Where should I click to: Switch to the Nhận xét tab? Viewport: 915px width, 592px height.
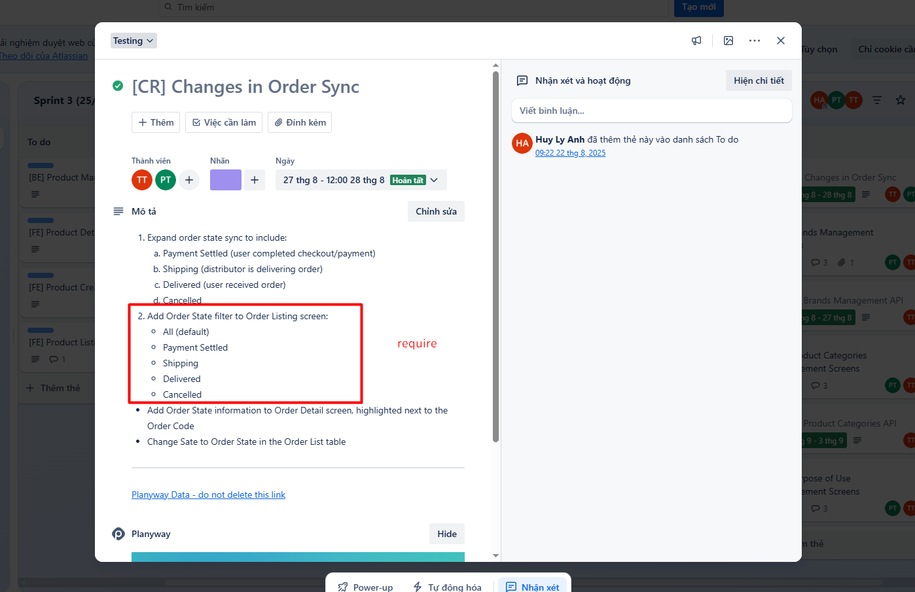pos(533,587)
